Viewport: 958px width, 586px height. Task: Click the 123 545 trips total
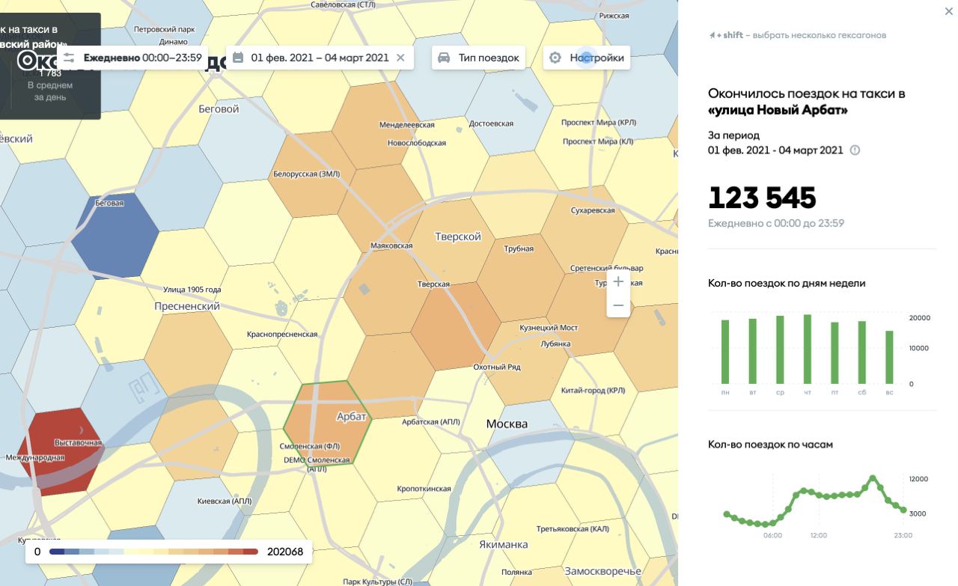762,198
